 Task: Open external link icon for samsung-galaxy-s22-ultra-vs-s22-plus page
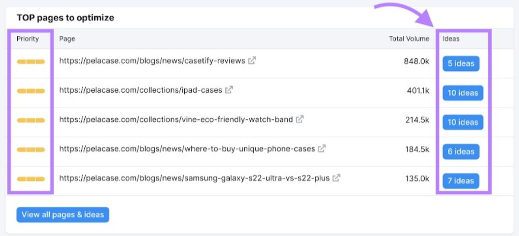coord(336,178)
